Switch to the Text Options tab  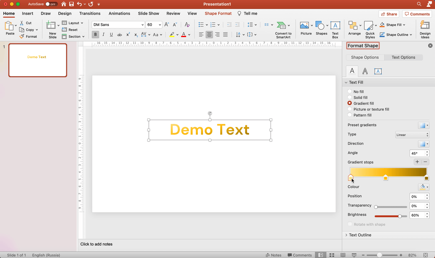[x=403, y=57]
